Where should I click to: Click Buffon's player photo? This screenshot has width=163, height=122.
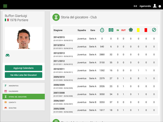click(24, 38)
